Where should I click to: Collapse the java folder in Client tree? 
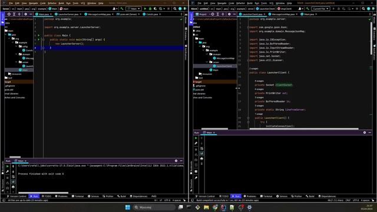click(196, 42)
